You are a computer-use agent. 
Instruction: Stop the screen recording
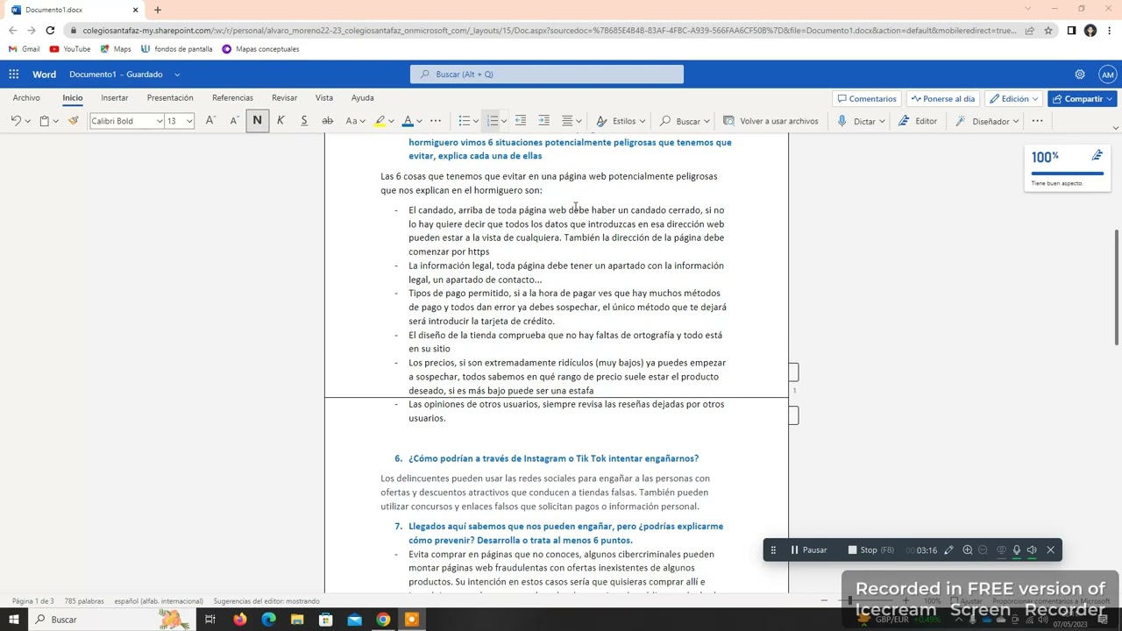pyautogui.click(x=870, y=550)
